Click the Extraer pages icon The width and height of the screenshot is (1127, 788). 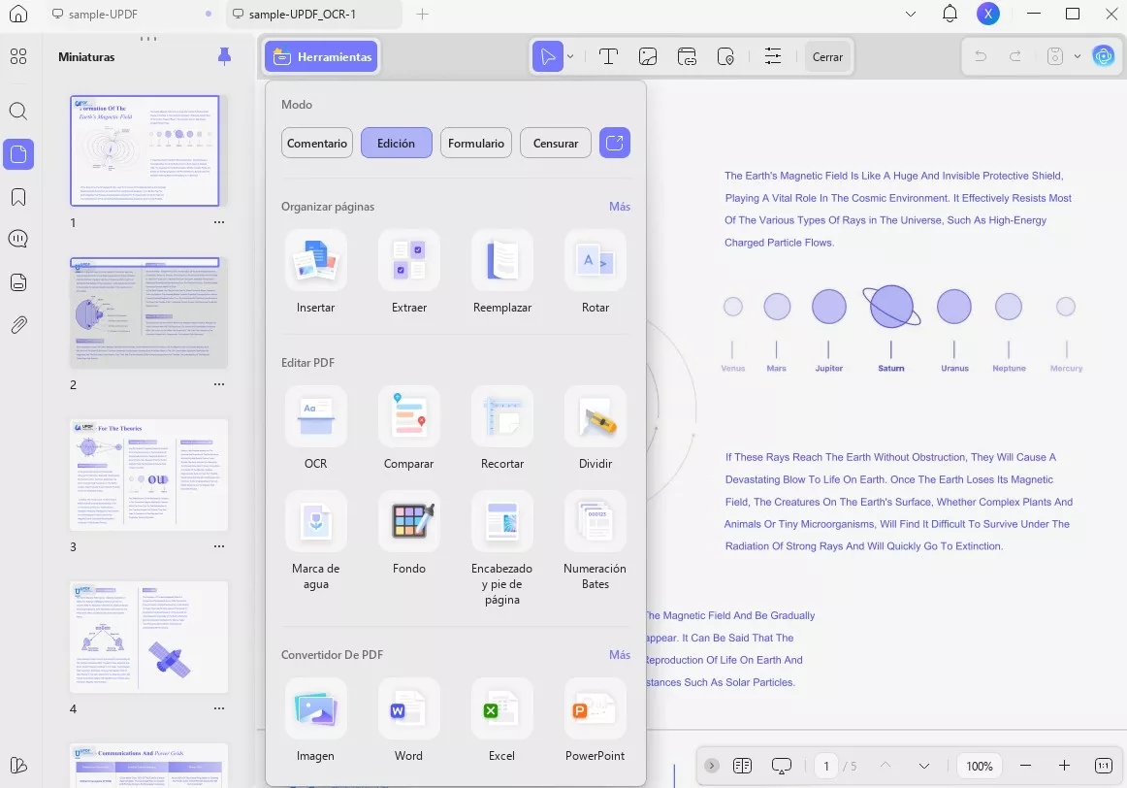[x=409, y=260]
